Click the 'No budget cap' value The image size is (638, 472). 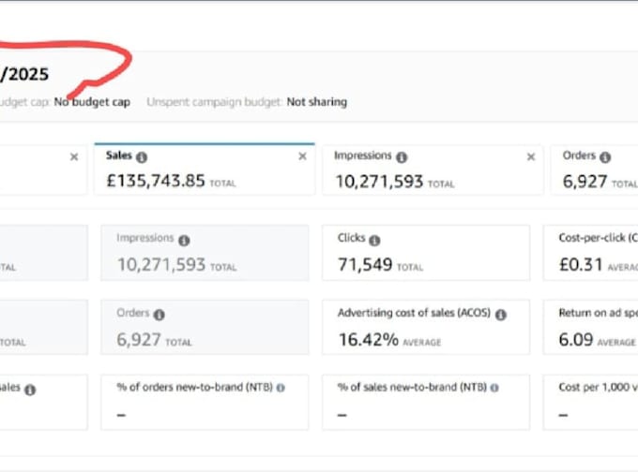click(92, 102)
